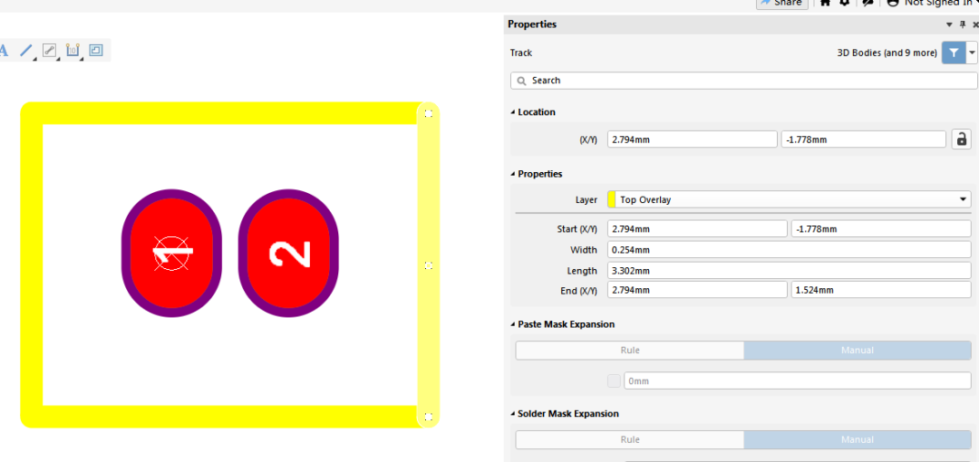Select Rule for Solder Mask Expansion
979x462 pixels.
[x=629, y=439]
